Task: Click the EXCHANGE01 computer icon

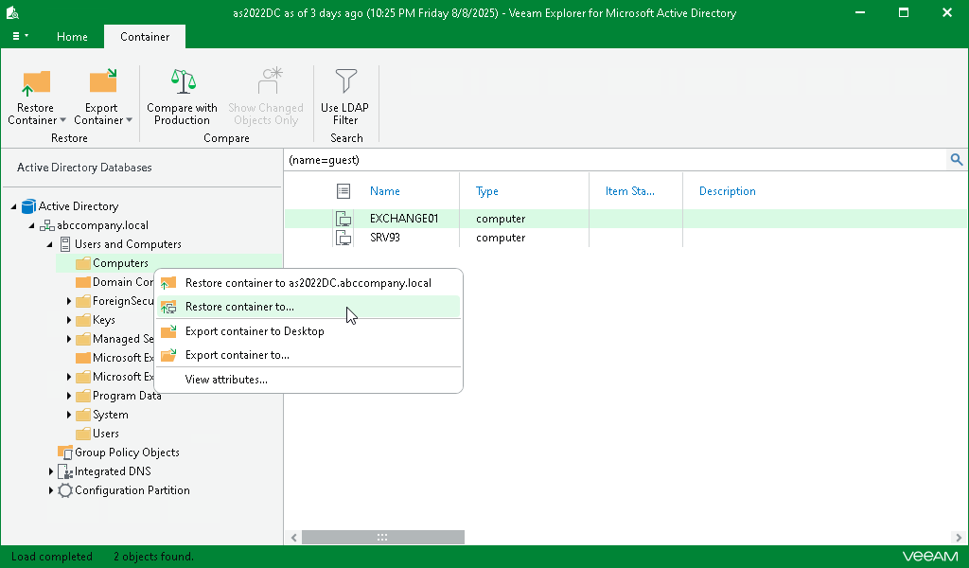Action: pos(344,219)
